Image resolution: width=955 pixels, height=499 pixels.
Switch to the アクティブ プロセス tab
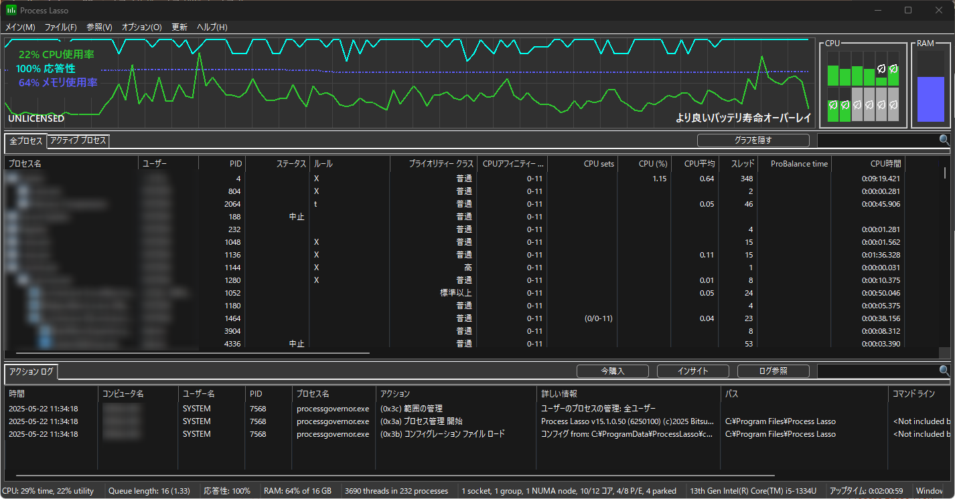point(78,140)
